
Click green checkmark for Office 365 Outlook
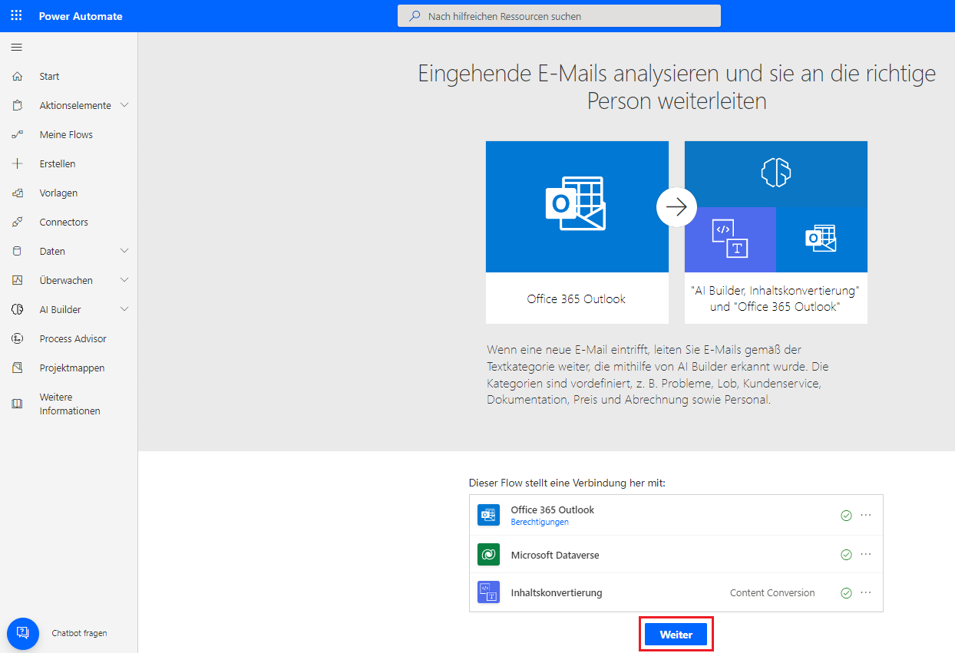[x=846, y=516]
